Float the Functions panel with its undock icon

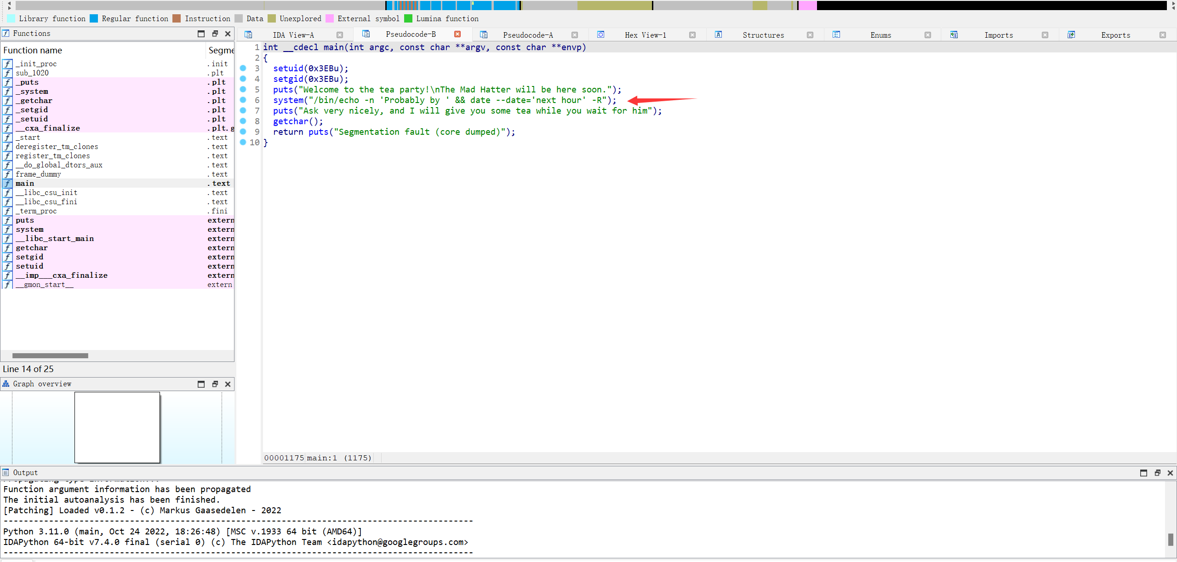click(x=215, y=34)
